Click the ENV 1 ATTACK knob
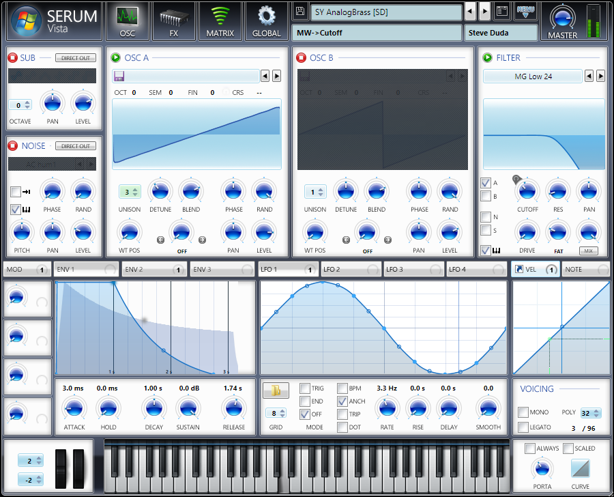 click(x=74, y=408)
